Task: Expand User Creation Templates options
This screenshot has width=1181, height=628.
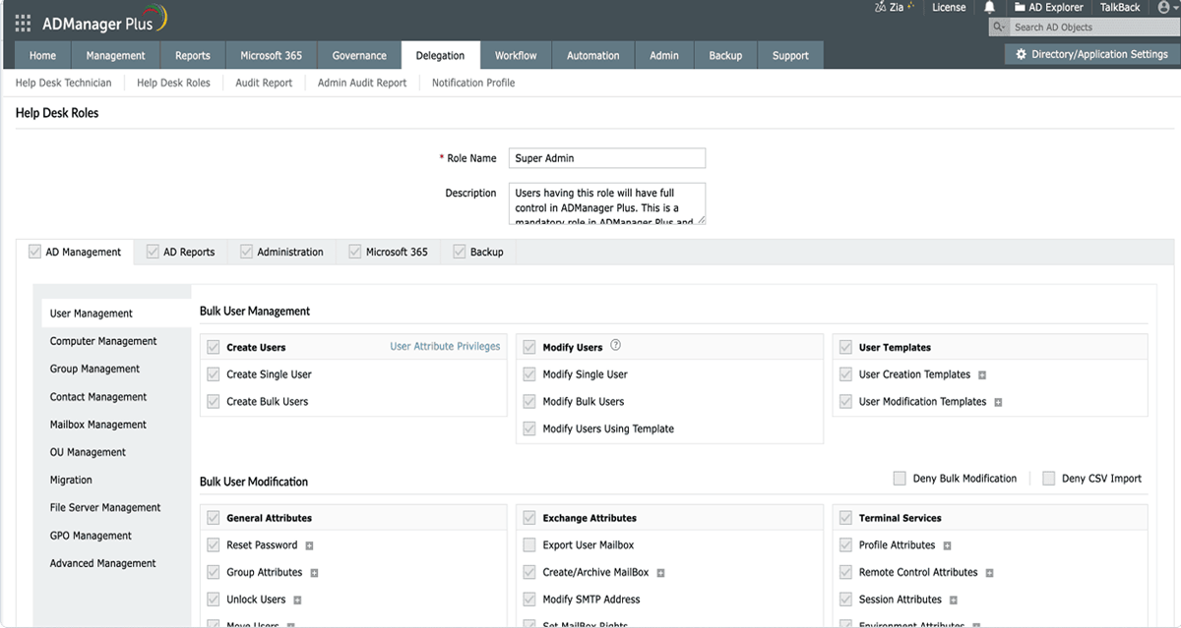Action: click(x=982, y=375)
